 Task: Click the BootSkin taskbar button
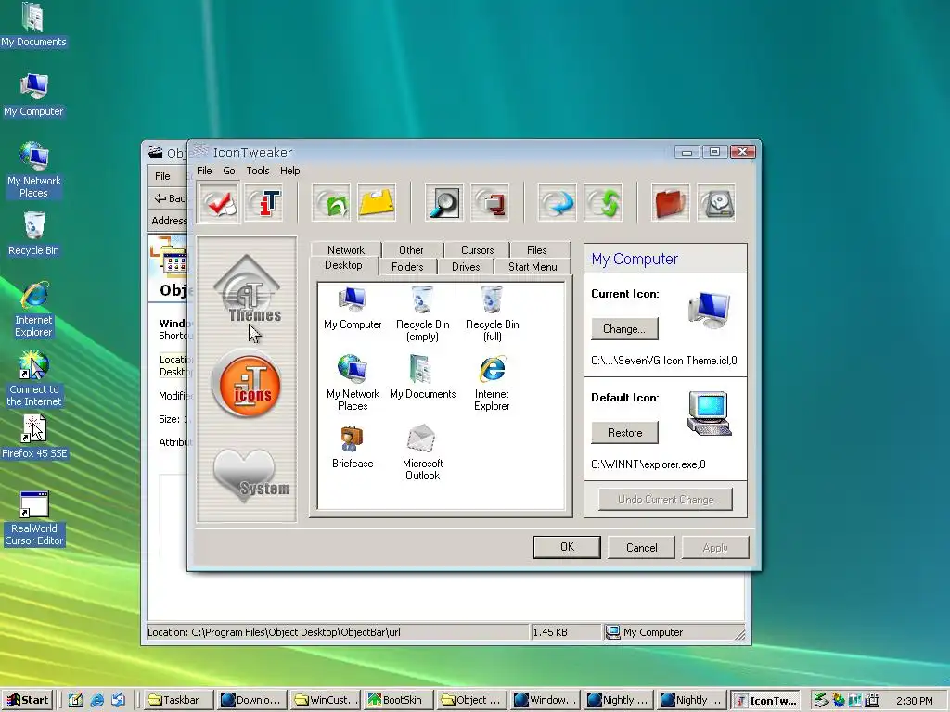[400, 700]
